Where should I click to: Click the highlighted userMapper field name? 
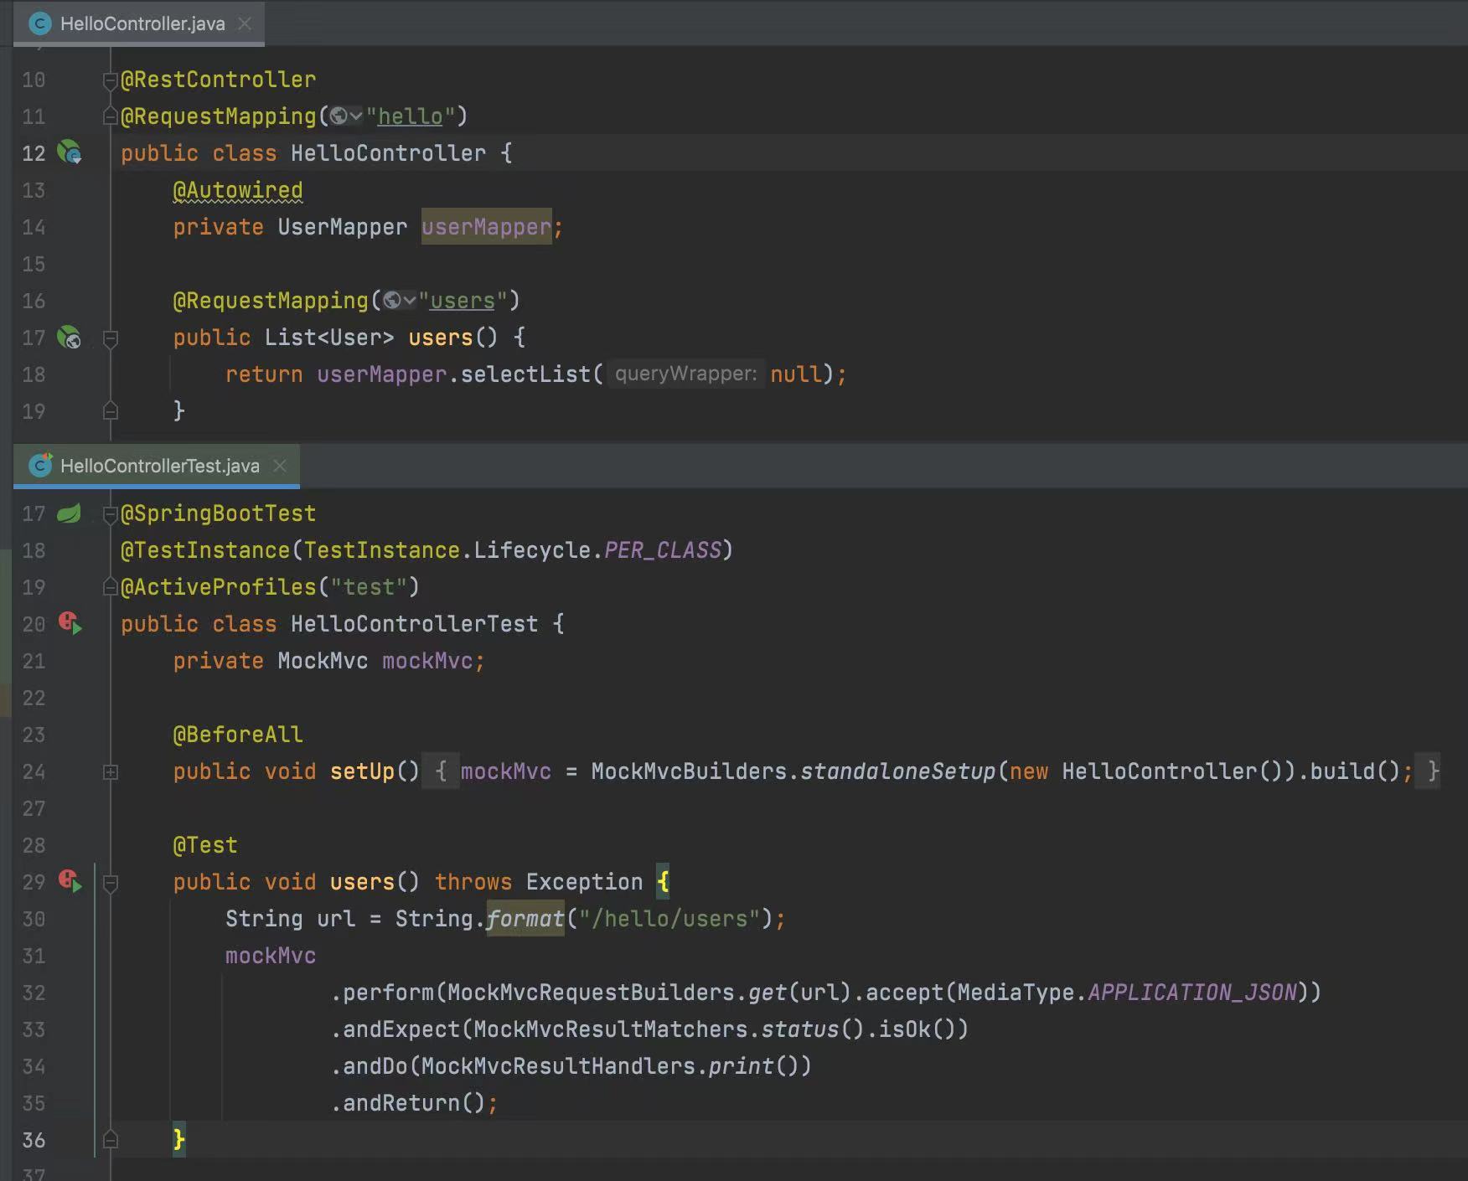tap(486, 227)
